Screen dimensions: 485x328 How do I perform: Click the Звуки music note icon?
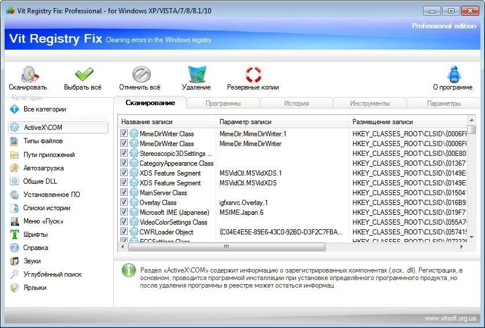click(14, 261)
